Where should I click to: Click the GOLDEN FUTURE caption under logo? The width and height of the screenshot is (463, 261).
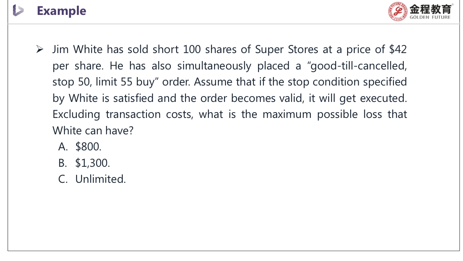430,17
